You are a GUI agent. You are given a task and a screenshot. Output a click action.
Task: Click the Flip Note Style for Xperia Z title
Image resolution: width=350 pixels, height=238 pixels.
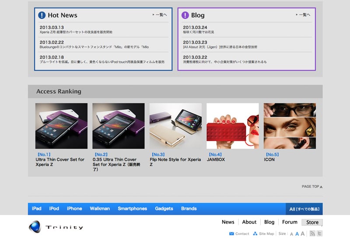tap(175, 162)
